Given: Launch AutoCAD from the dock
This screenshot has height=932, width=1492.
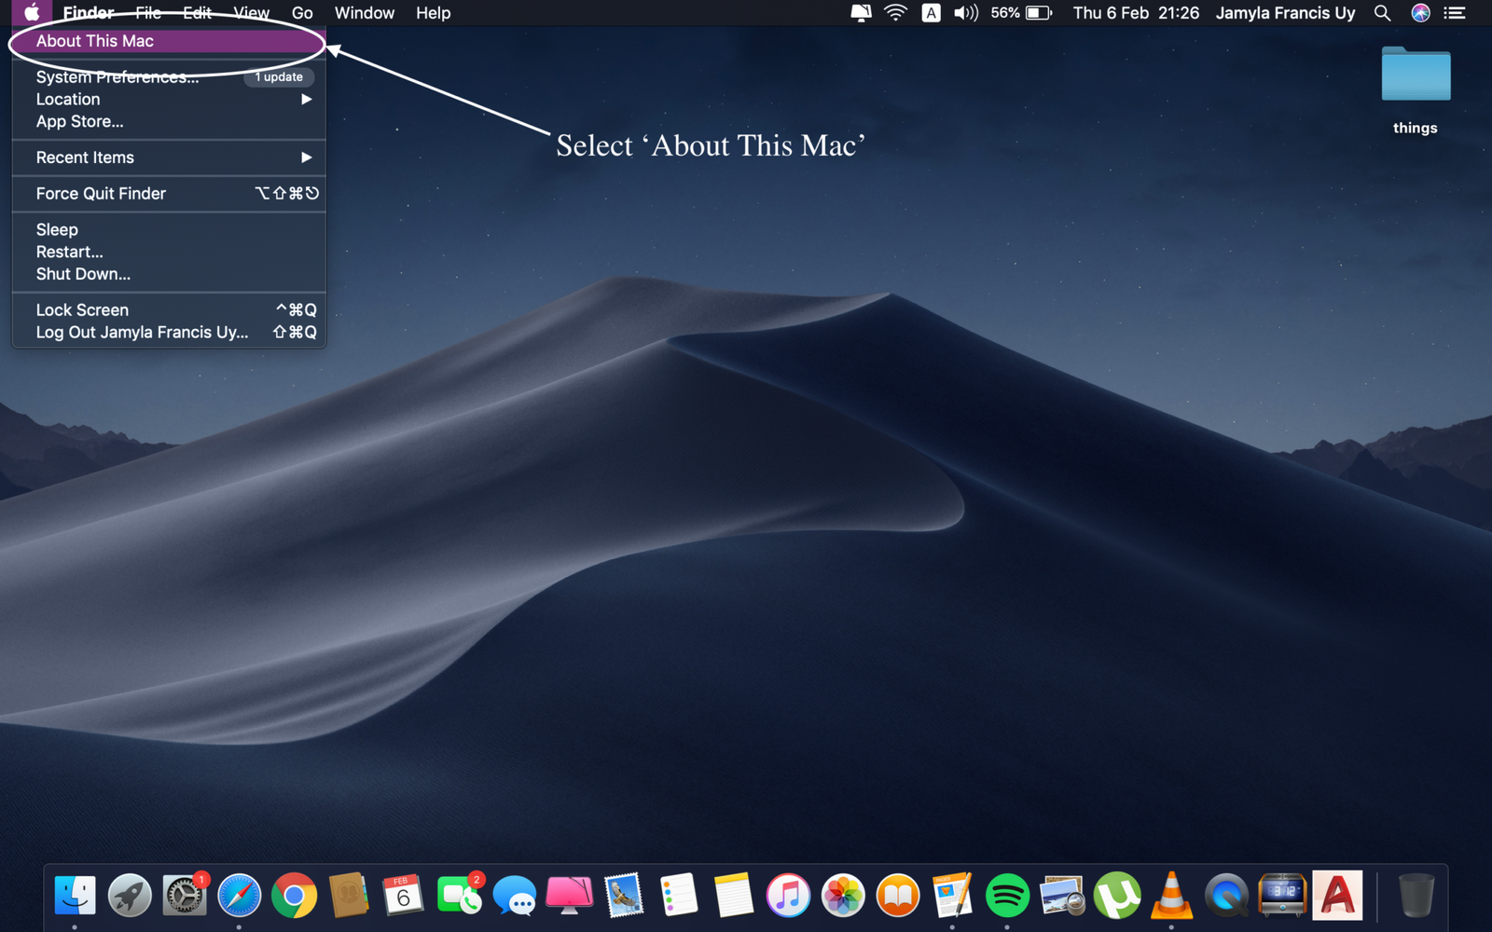Looking at the screenshot, I should tap(1337, 896).
